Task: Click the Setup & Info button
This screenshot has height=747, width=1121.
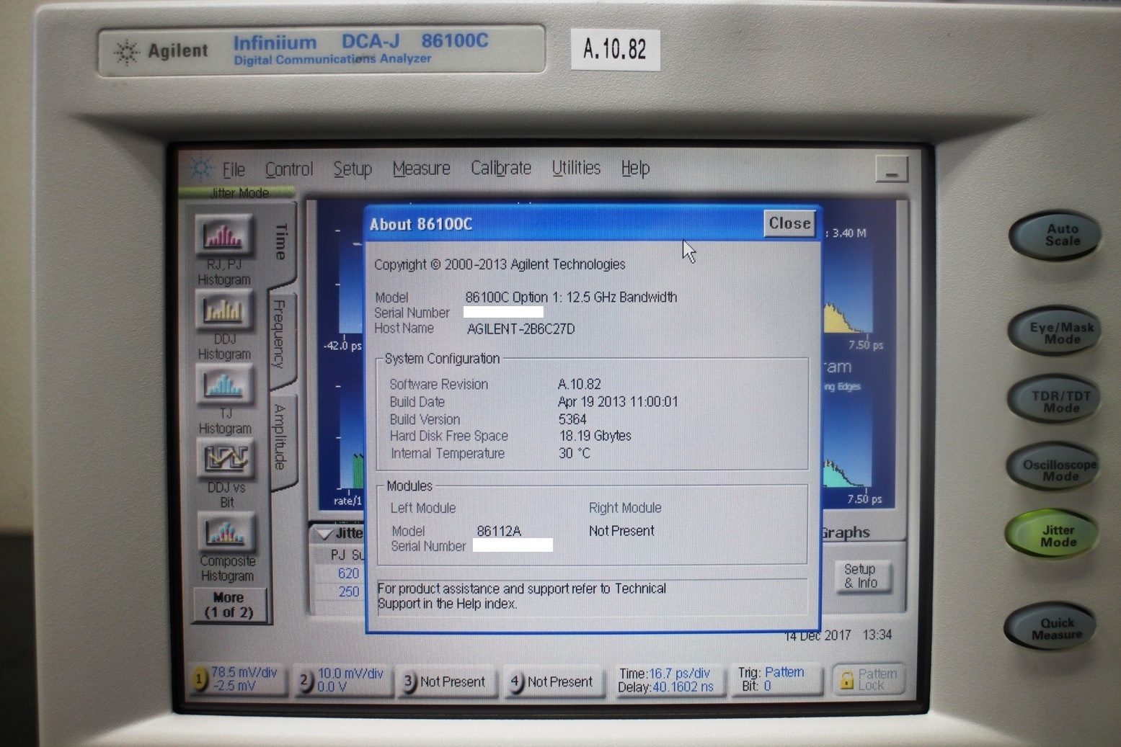Action: point(861,576)
